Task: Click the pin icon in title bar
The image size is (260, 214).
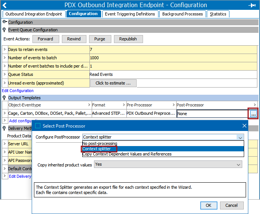Action: point(252,5)
